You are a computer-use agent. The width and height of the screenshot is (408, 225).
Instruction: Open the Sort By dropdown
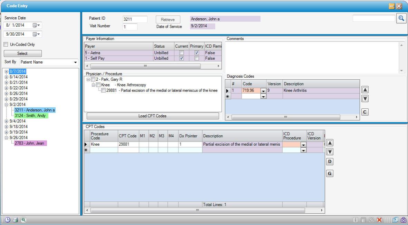75,62
